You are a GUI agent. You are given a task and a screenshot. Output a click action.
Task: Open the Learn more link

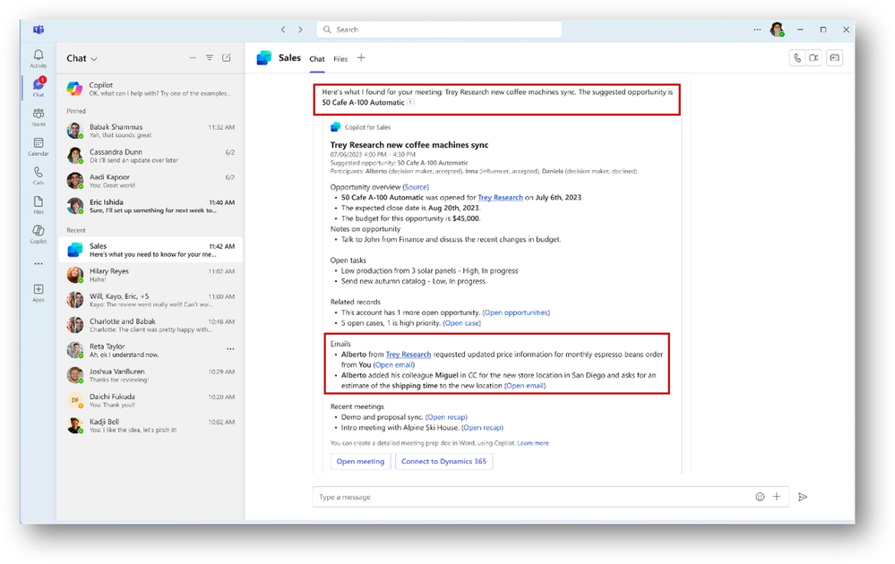coord(533,443)
